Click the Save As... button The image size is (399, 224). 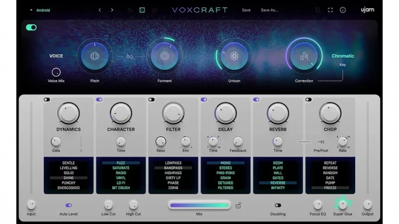point(269,10)
